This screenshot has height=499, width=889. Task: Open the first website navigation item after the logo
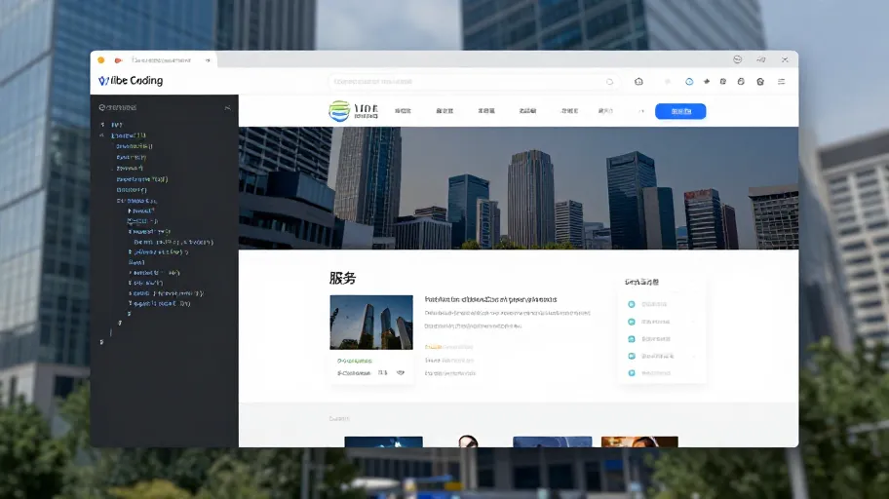click(x=403, y=111)
